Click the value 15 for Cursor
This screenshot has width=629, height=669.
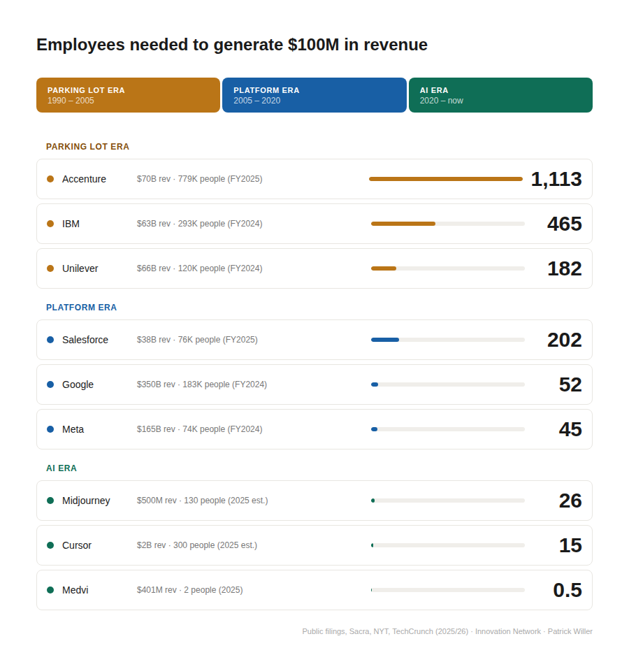pos(570,546)
